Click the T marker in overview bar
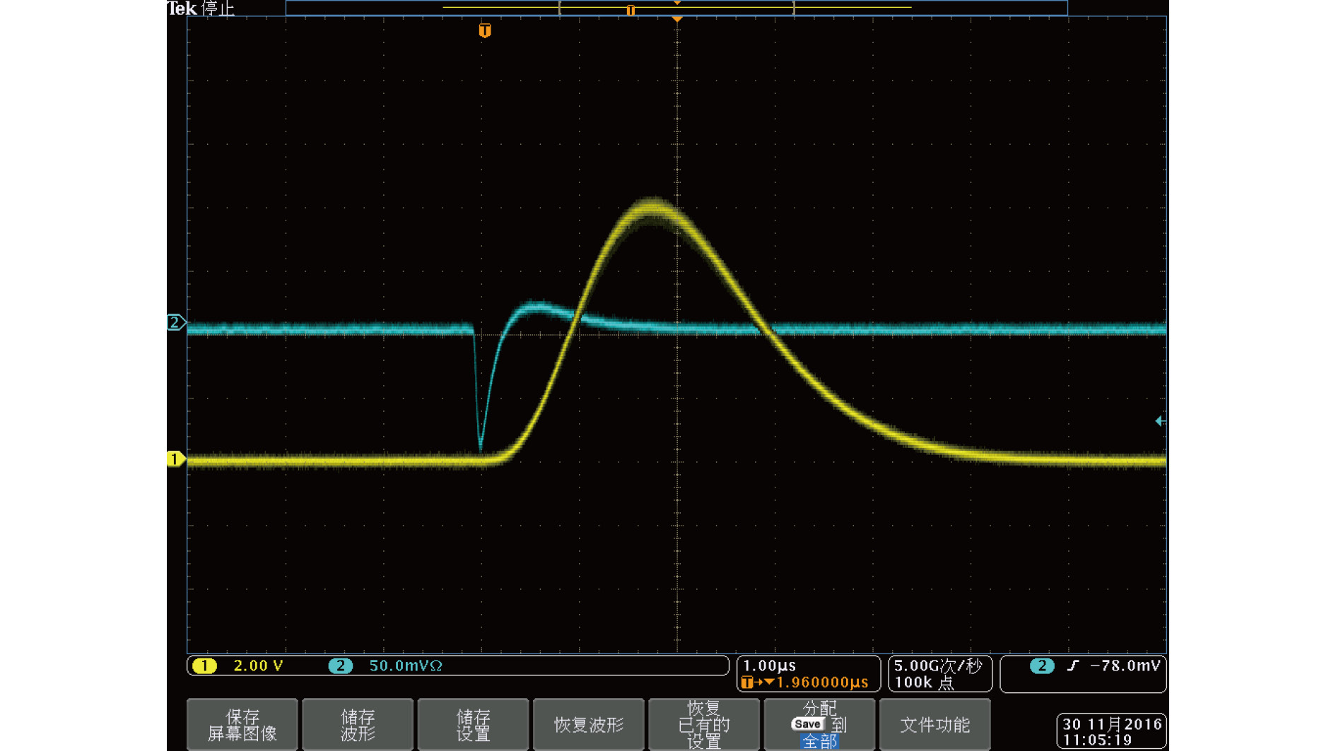Viewport: 1336px width, 751px height. [631, 10]
